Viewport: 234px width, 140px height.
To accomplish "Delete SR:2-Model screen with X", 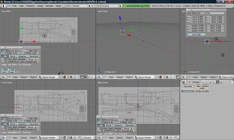I will coord(89,6).
